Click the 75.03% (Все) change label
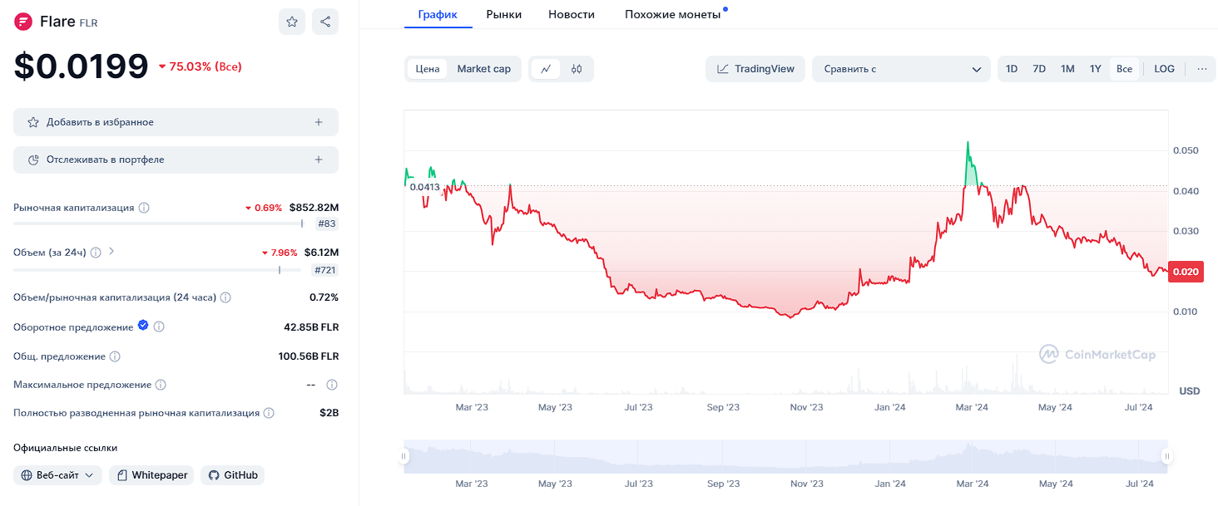The height and width of the screenshot is (506, 1218). (200, 66)
